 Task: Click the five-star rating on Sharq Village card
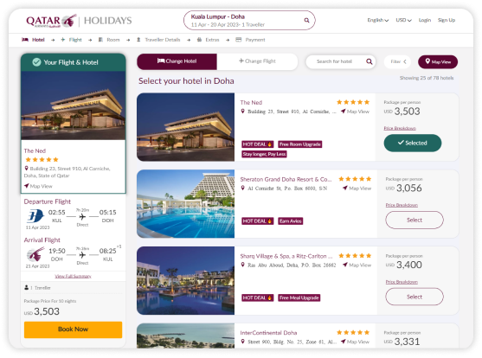(x=355, y=256)
